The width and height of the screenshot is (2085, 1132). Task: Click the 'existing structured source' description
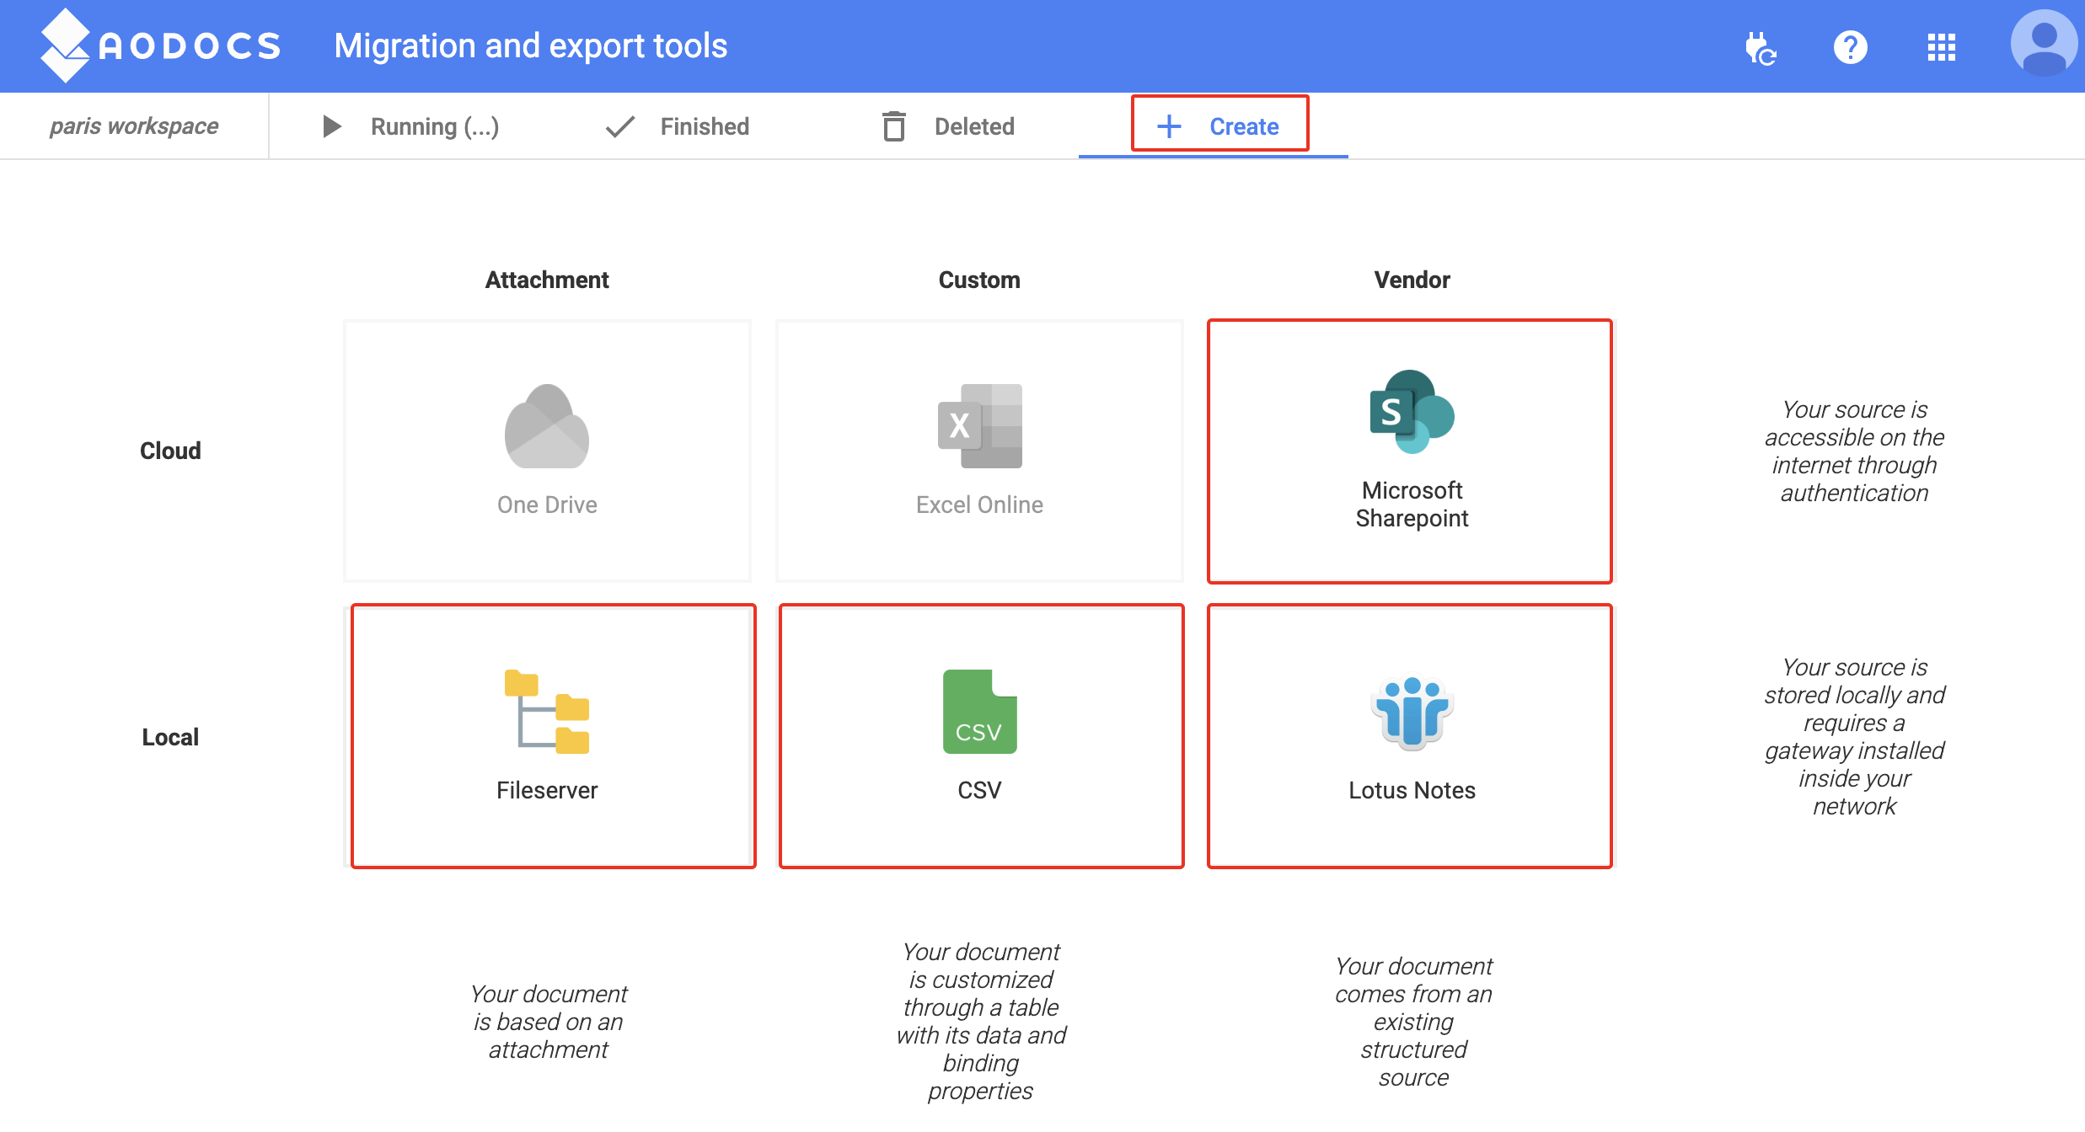point(1414,1022)
